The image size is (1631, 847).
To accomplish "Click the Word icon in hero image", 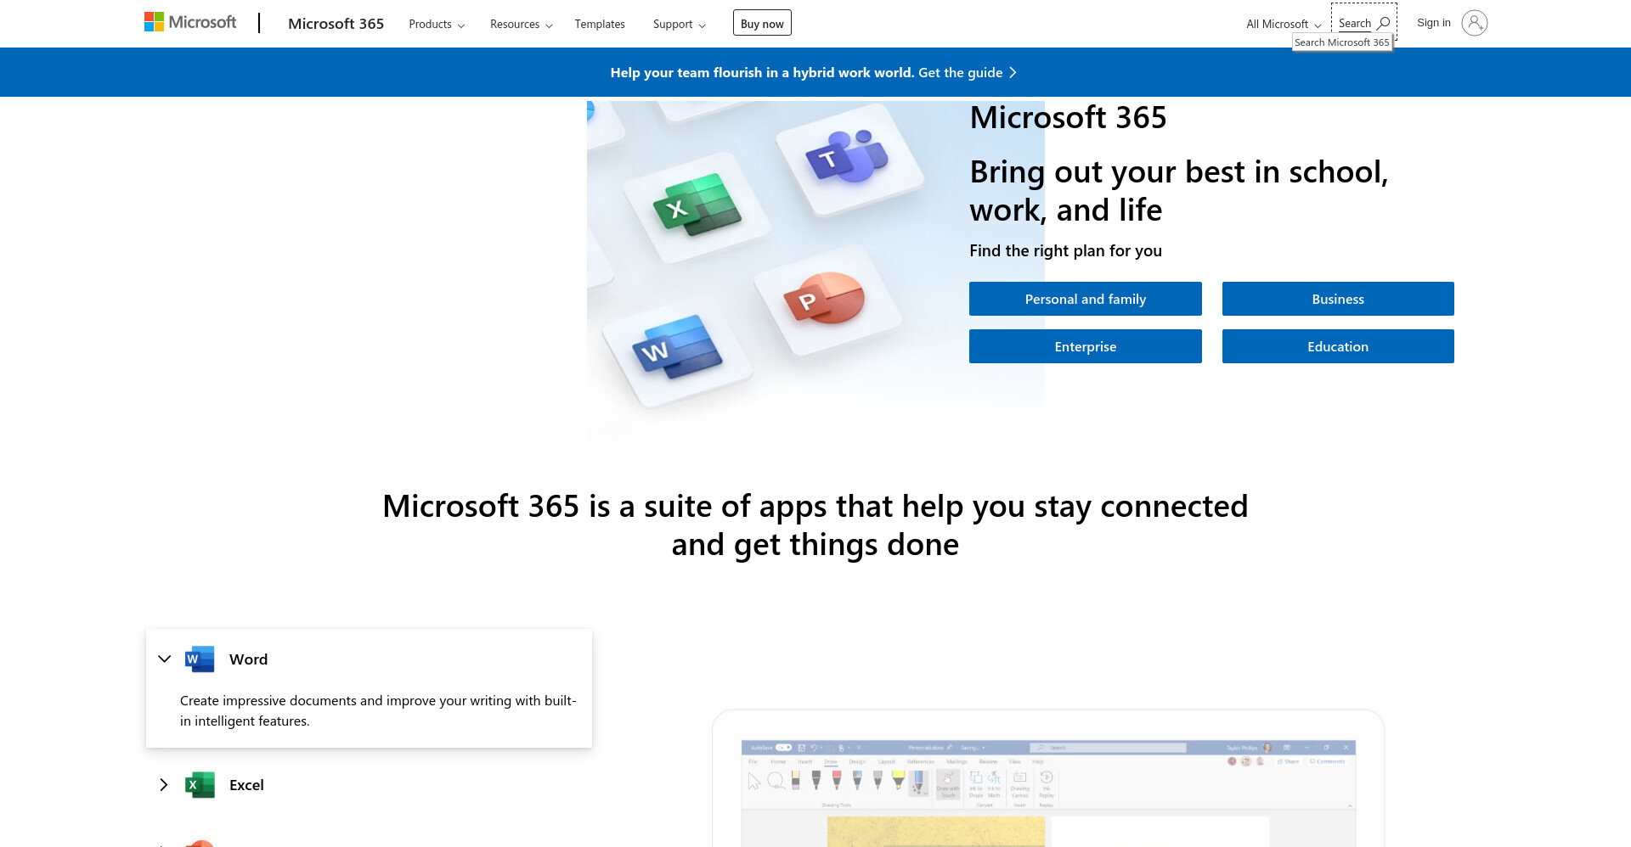I will 677,347.
